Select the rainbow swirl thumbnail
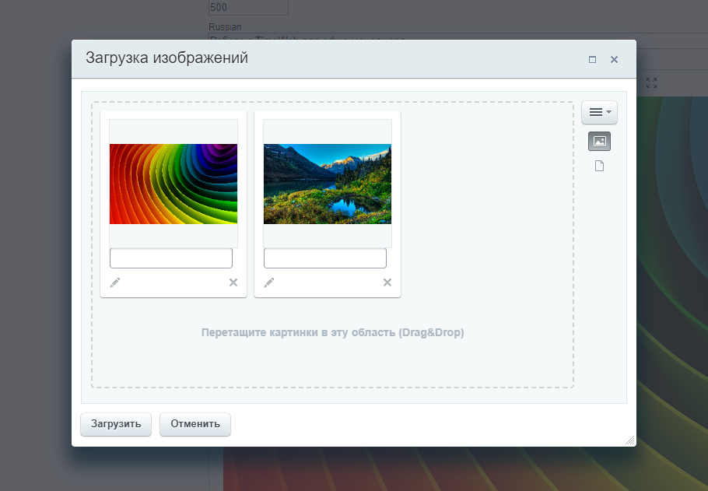This screenshot has height=491, width=708. pyautogui.click(x=173, y=184)
